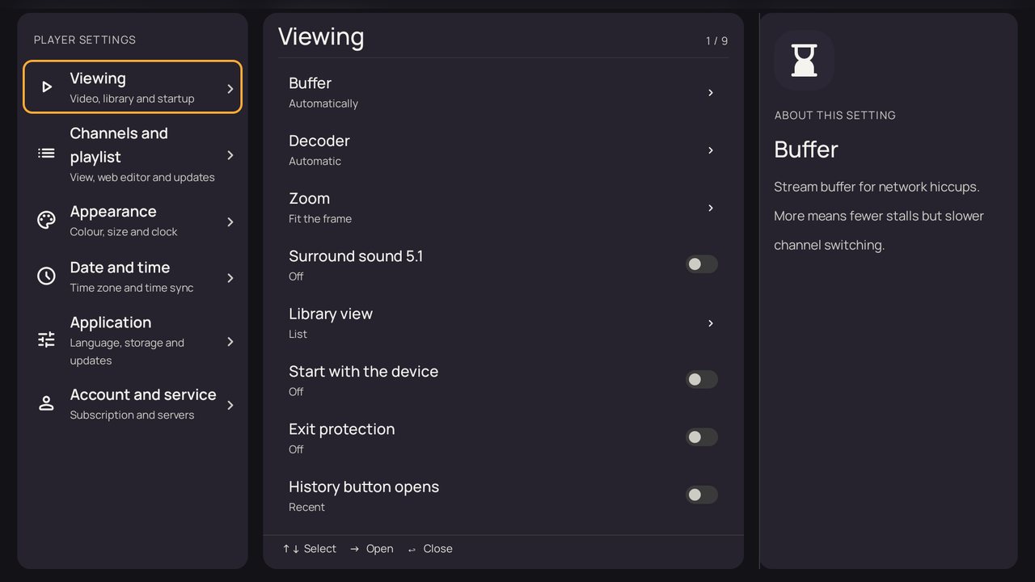Screen dimensions: 1035x582
Task: Click the chevron on the Appearance row
Action: pyautogui.click(x=230, y=221)
